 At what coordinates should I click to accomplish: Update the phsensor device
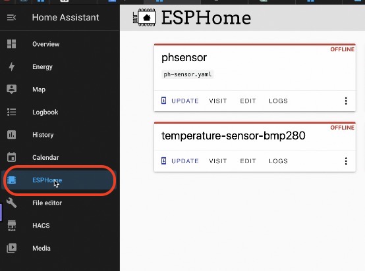tap(180, 101)
